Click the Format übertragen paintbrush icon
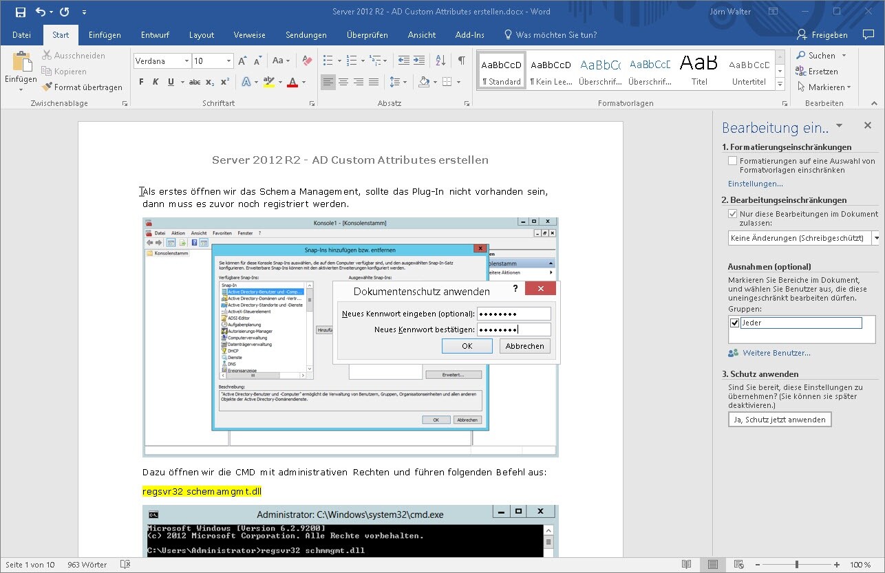This screenshot has height=573, width=885. tap(47, 87)
